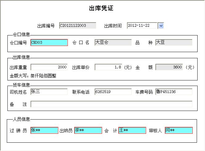Focus the empty 备注 remarks field
205x151 pixels.
point(111,104)
